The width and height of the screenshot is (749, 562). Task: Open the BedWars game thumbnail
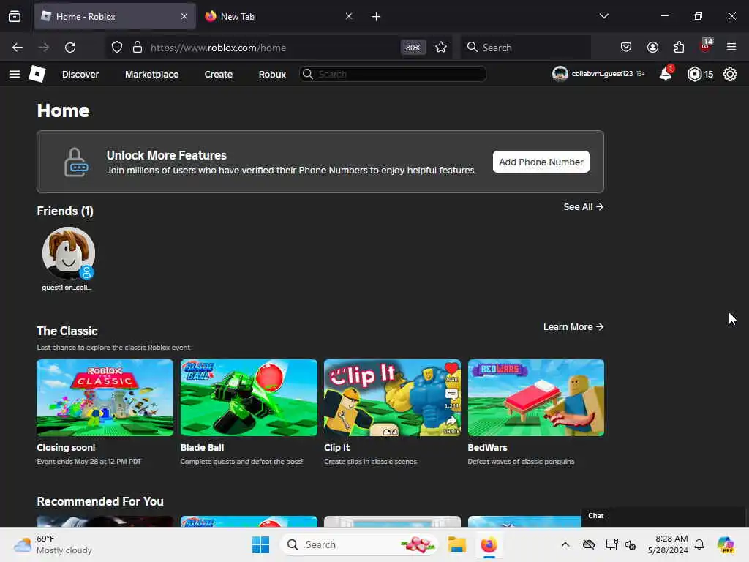536,397
